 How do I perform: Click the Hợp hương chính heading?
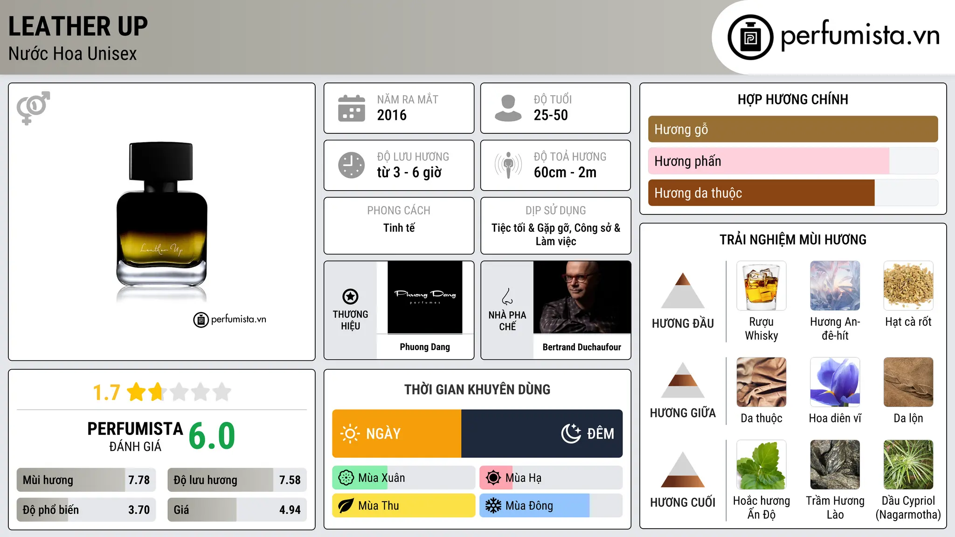(793, 99)
